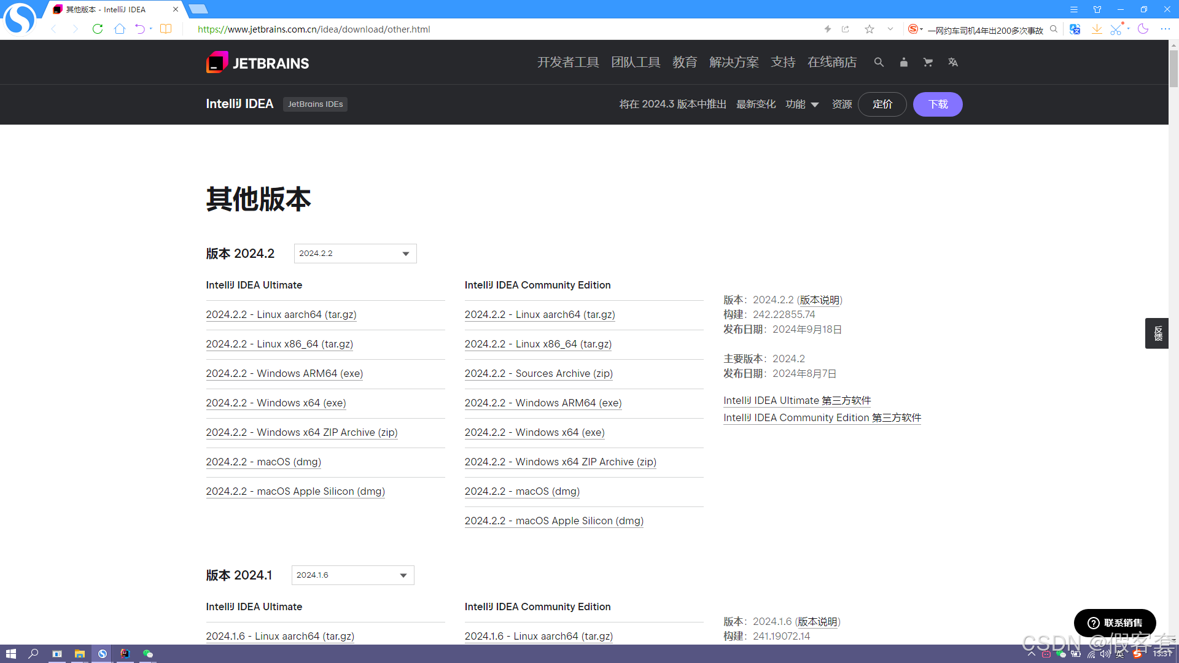This screenshot has width=1179, height=663.
Task: Open IntelliJ IDEA Community Edition 第三方软件 link
Action: [822, 418]
